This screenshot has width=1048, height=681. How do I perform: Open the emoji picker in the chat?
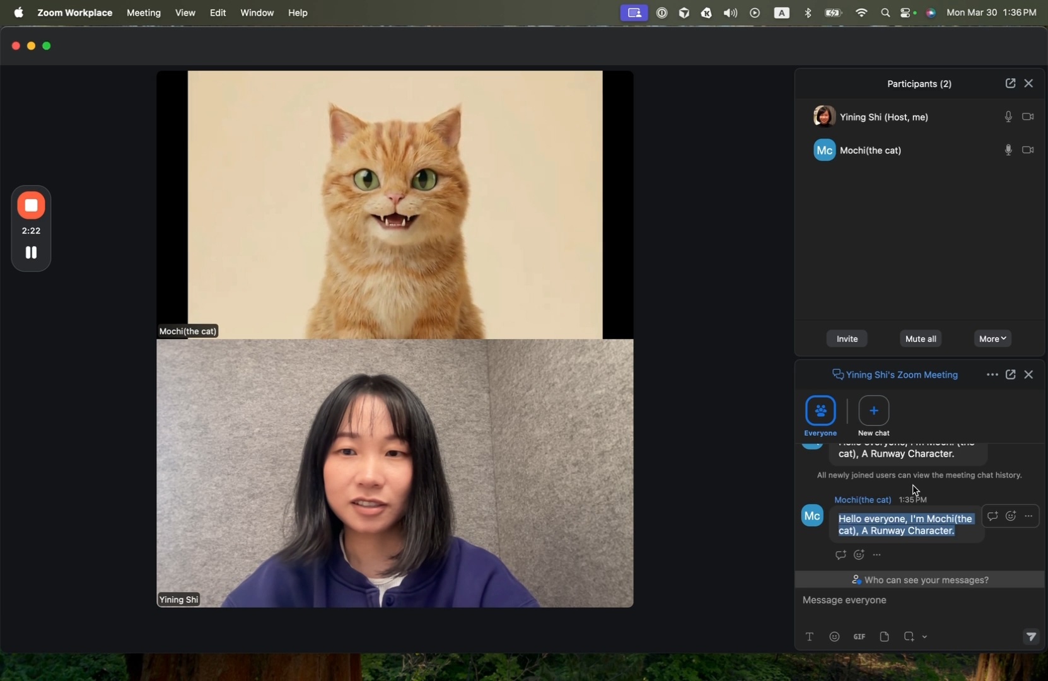(x=834, y=637)
